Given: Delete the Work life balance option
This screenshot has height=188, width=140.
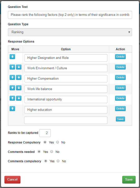Looking at the screenshot, I should [x=120, y=88].
